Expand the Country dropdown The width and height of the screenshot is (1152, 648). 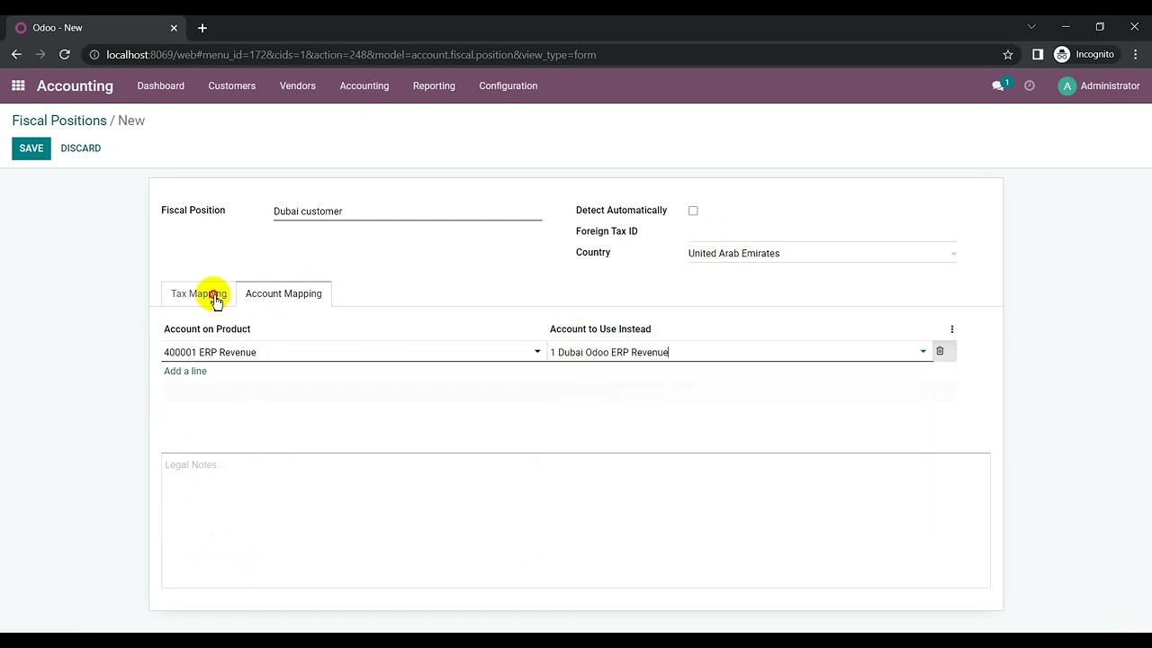(x=954, y=254)
